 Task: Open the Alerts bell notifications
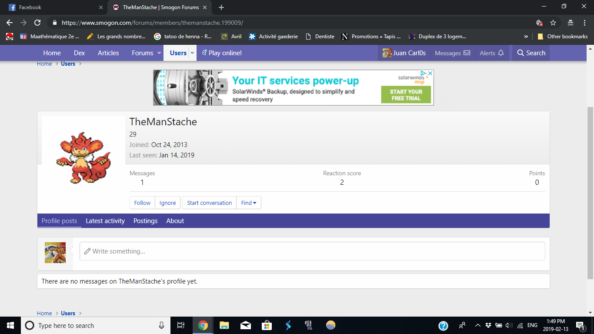[492, 53]
